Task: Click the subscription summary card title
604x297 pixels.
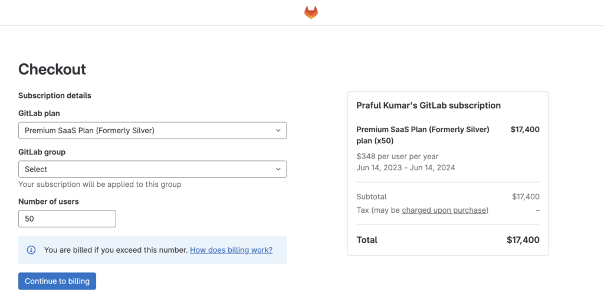Action: click(x=429, y=105)
